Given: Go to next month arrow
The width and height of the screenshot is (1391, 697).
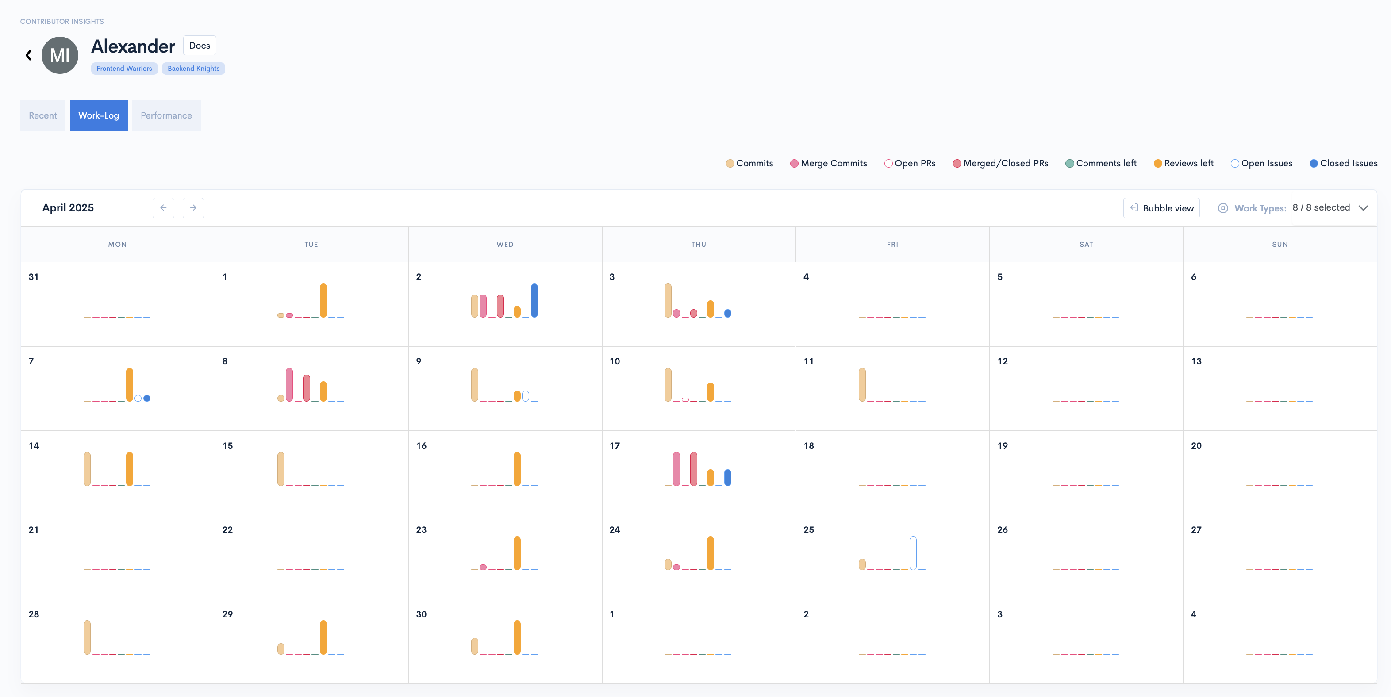Looking at the screenshot, I should click(x=193, y=208).
